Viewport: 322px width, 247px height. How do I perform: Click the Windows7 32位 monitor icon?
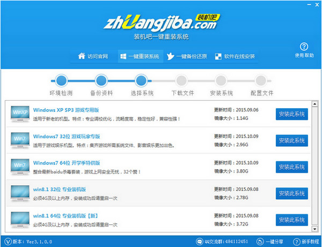coord(20,140)
